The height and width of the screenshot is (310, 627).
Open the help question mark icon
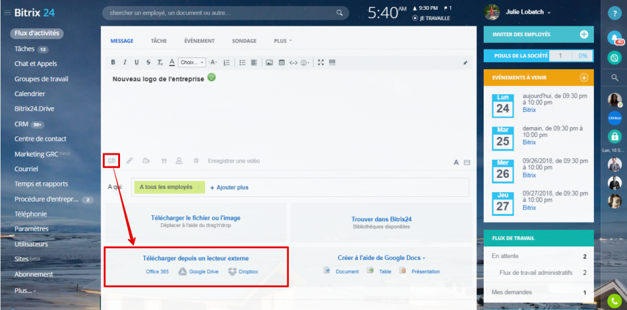[x=615, y=13]
